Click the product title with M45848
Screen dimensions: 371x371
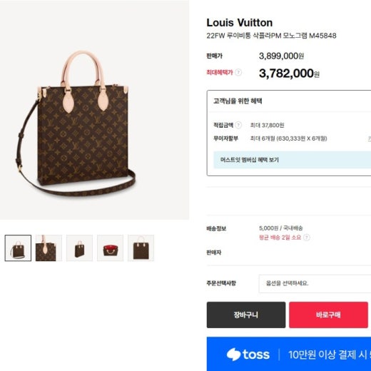click(271, 36)
